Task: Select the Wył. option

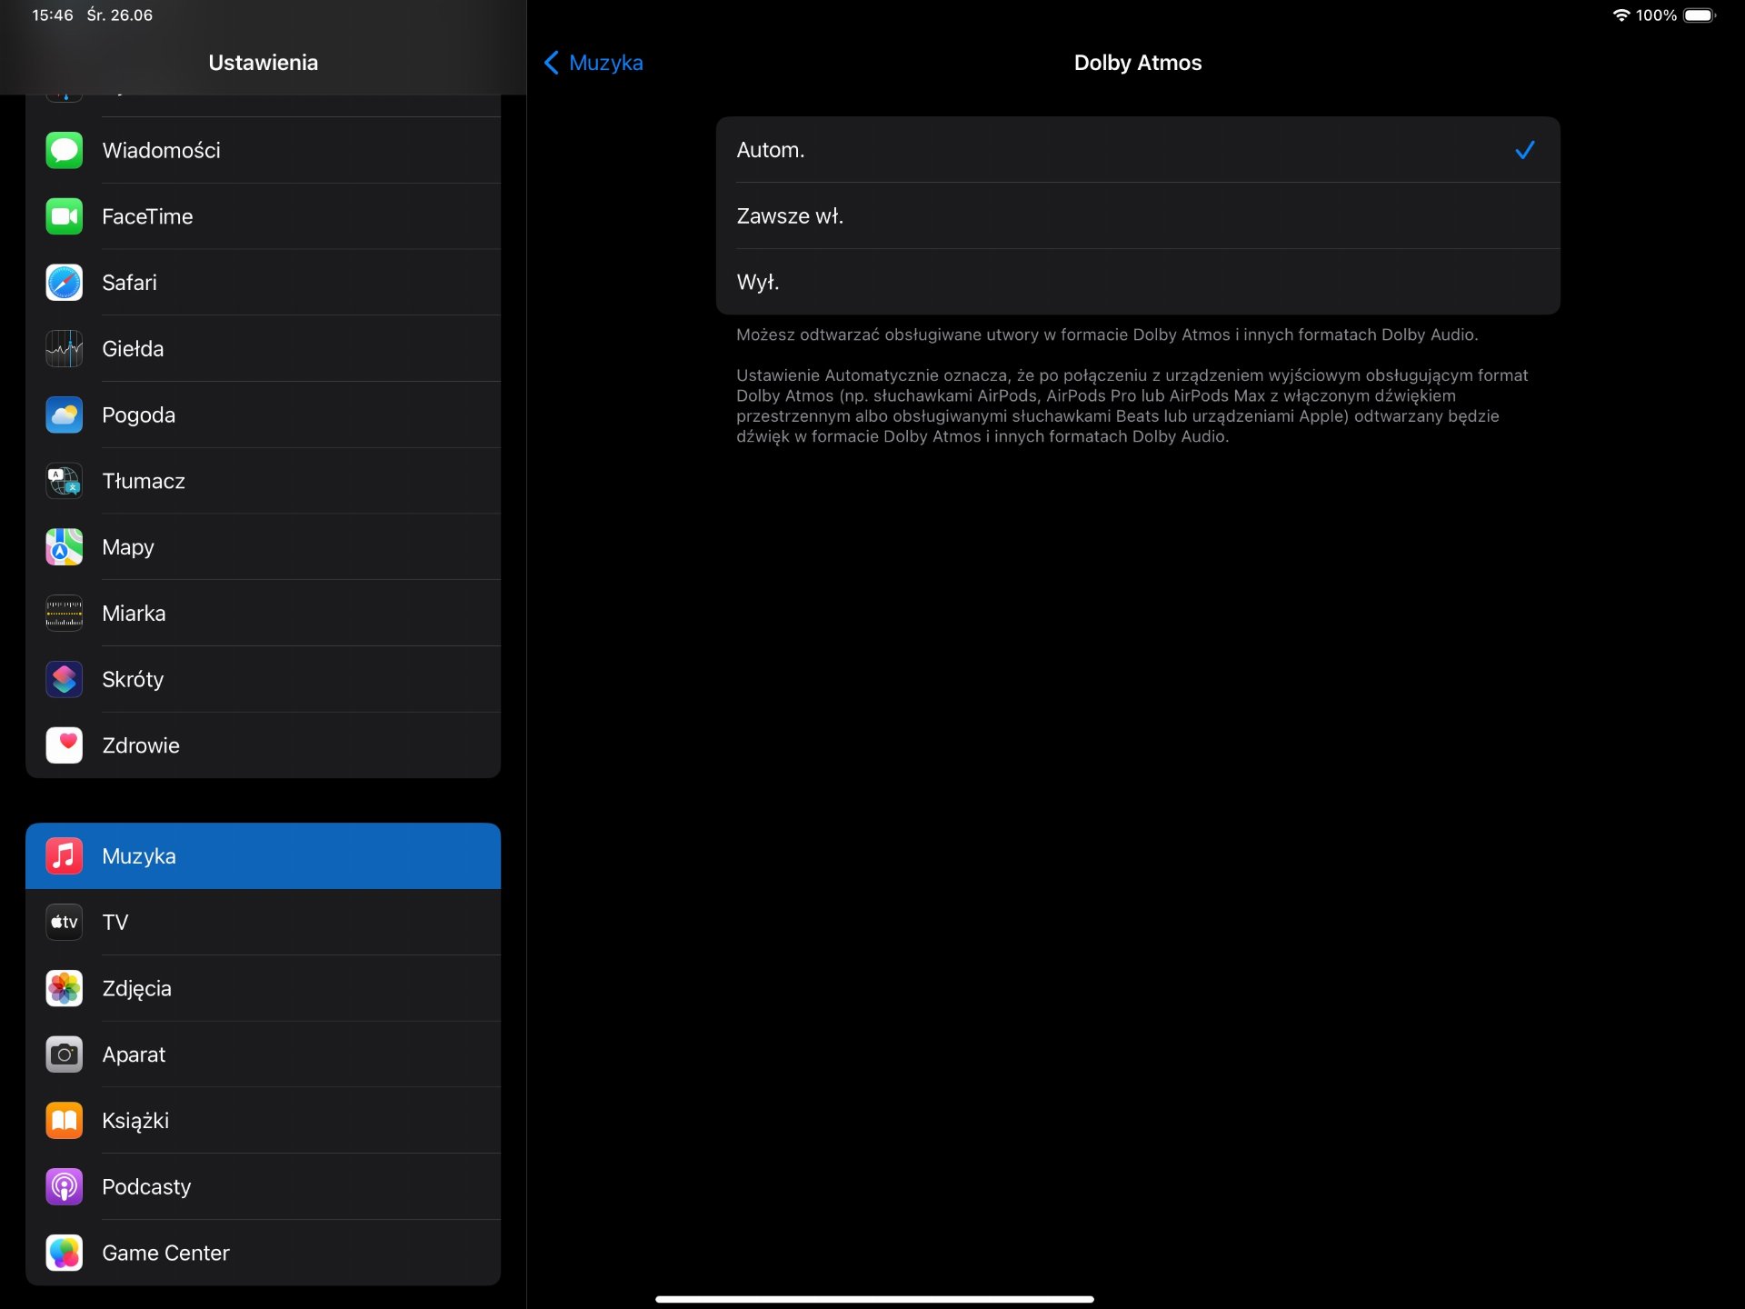Action: tap(1138, 283)
